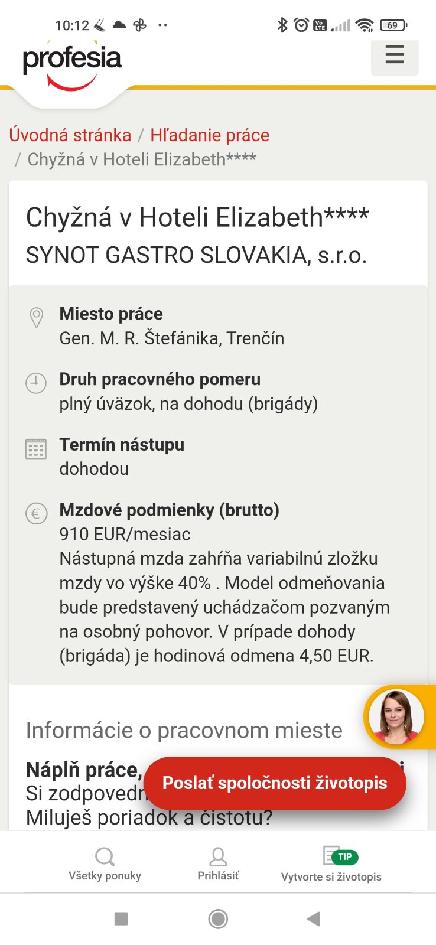Tap the calendar icon for start date
This screenshot has height=945, width=436.
pos(36,449)
